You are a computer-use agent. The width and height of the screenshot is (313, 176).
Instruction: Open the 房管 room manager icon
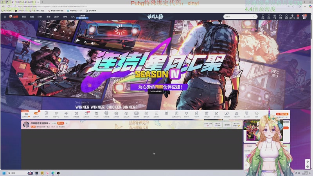tap(46, 114)
